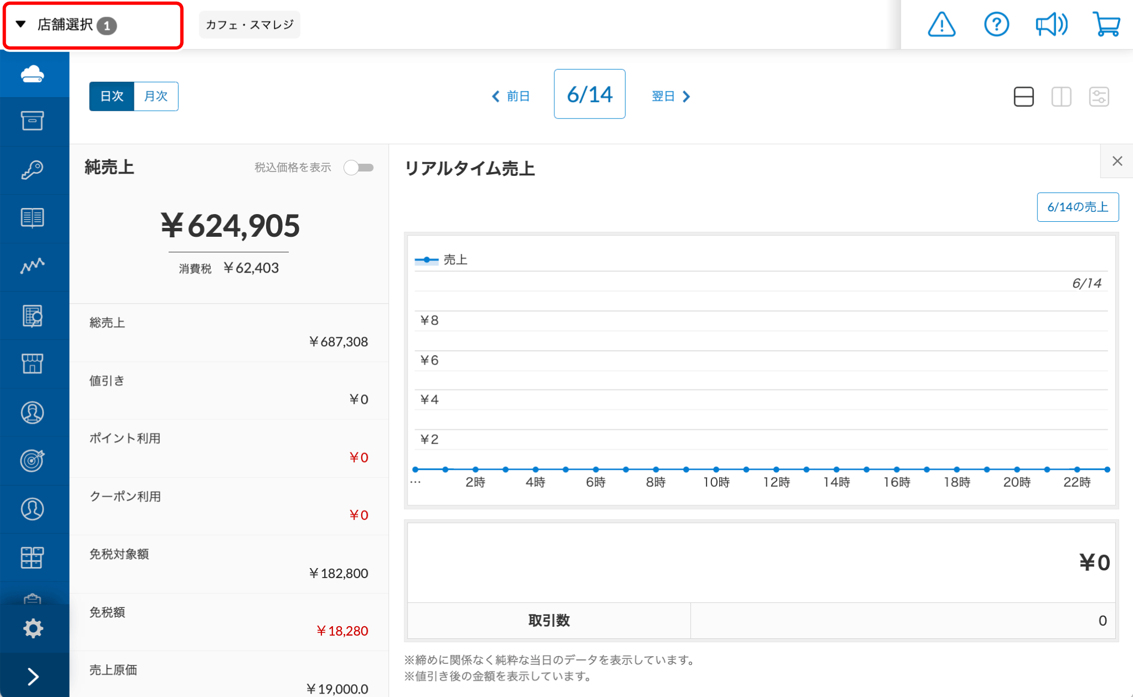Click the warning alert triangle icon
1133x697 pixels.
click(941, 25)
